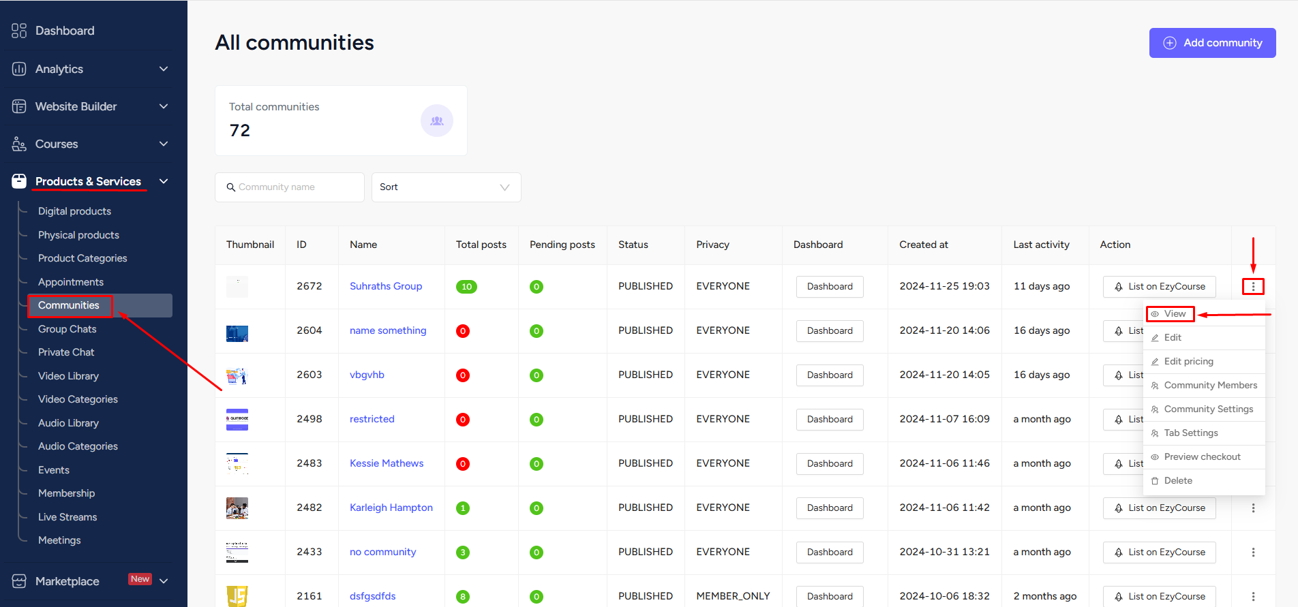The height and width of the screenshot is (607, 1298).
Task: Open the restricted community link
Action: click(372, 419)
